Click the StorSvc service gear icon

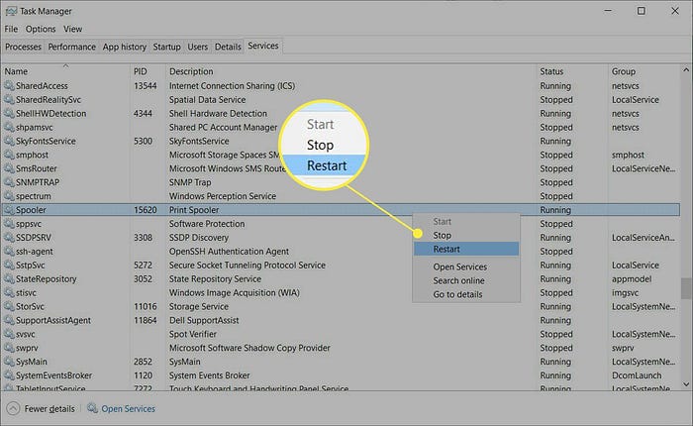pyautogui.click(x=9, y=306)
